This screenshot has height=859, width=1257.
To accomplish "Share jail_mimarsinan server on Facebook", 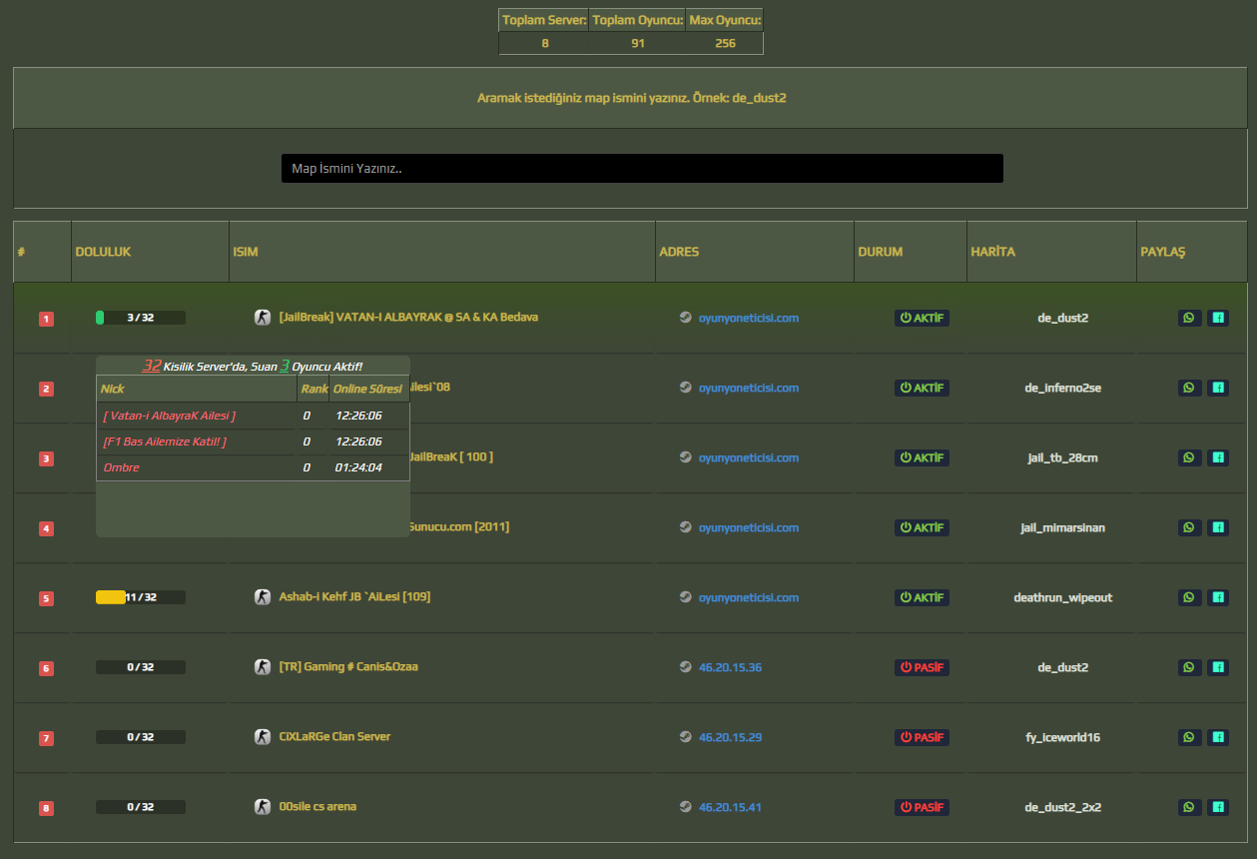I will point(1218,527).
